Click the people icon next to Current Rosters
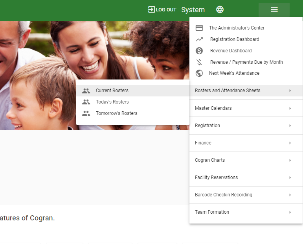The image size is (303, 244). tap(86, 91)
